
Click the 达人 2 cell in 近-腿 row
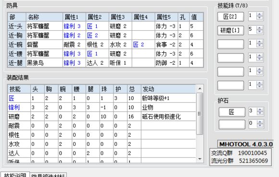tap(97, 63)
